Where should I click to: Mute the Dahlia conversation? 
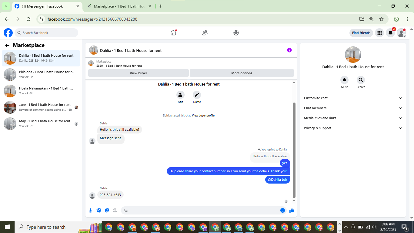point(344,80)
